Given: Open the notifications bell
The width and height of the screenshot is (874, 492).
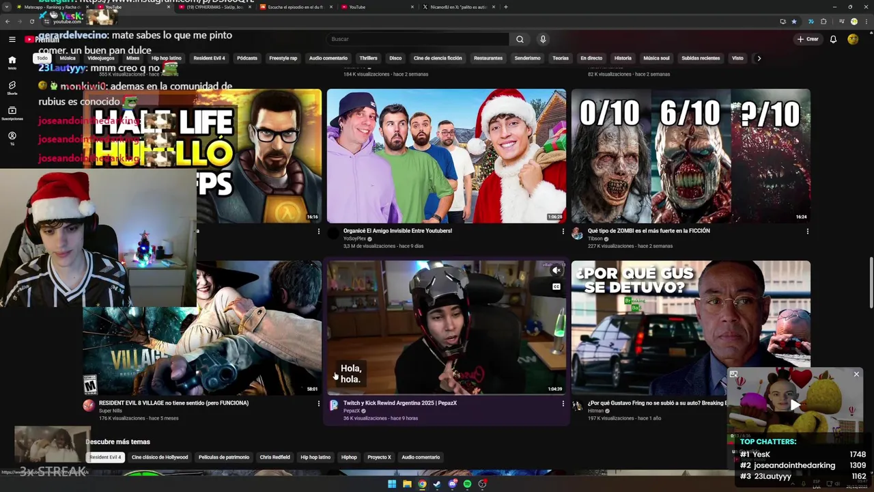Looking at the screenshot, I should [x=833, y=39].
